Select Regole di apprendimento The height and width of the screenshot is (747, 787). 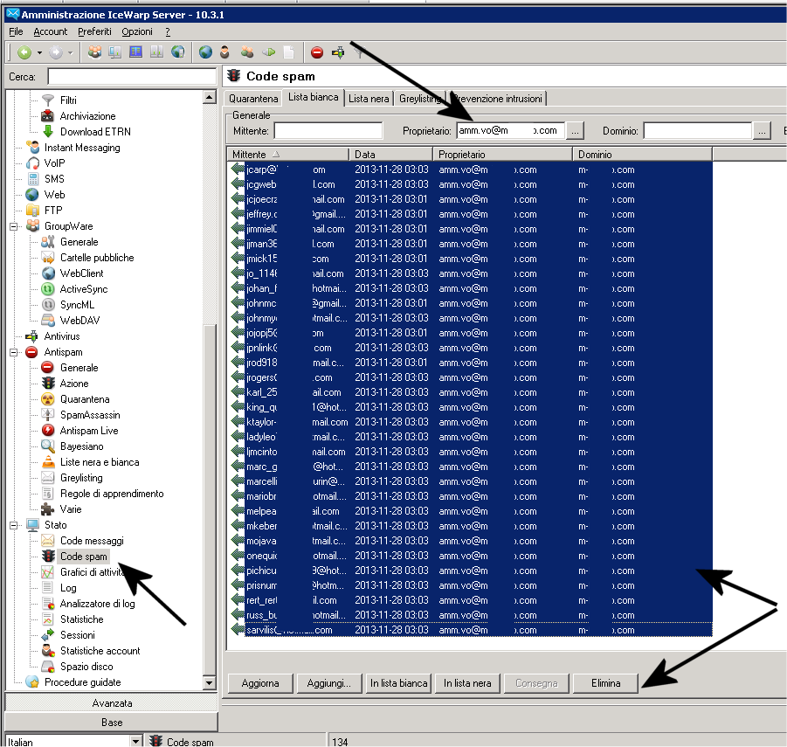(112, 494)
